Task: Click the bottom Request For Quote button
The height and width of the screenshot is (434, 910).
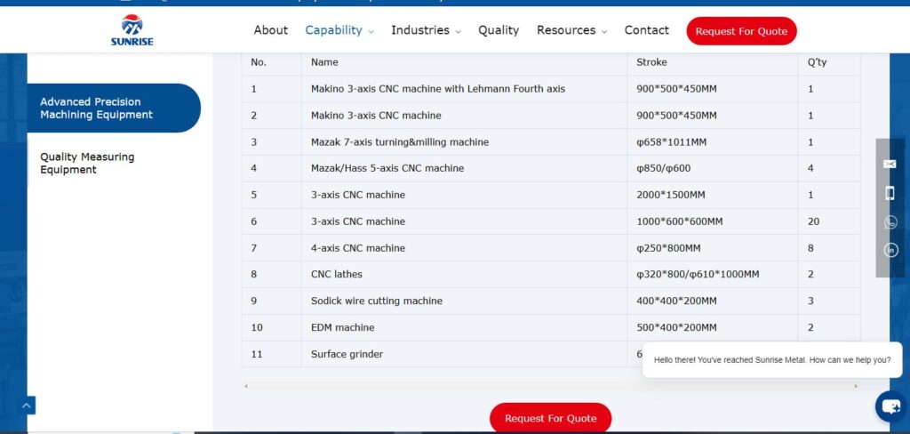Action: pyautogui.click(x=550, y=418)
